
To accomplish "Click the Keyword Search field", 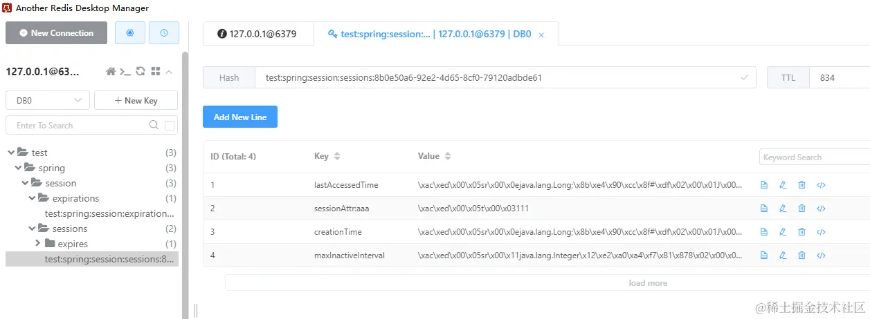I will 813,157.
